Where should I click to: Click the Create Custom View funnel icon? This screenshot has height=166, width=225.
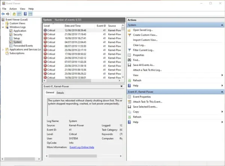point(129,35)
